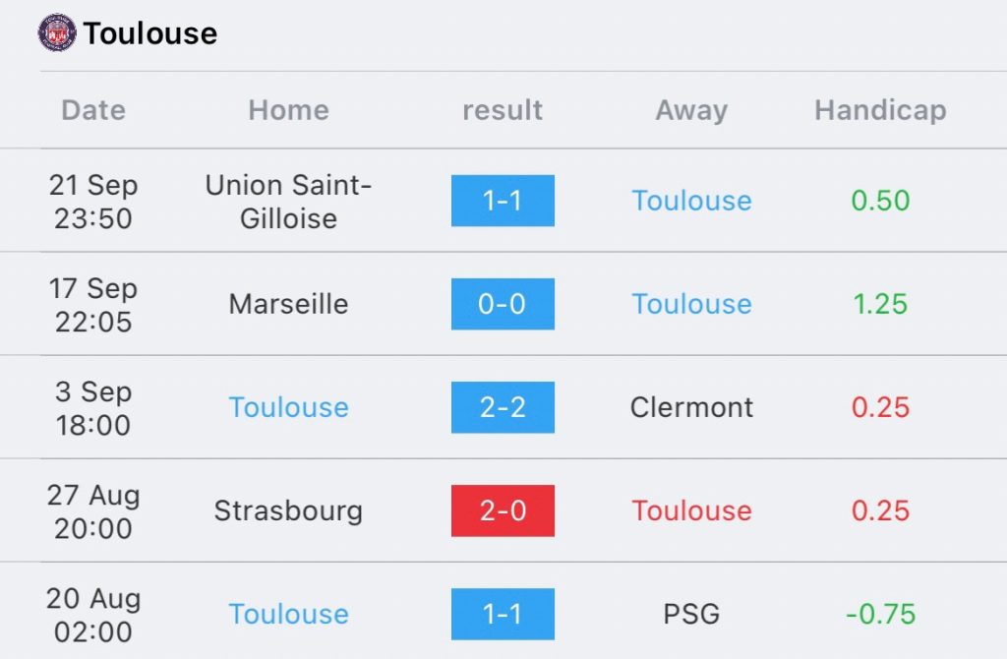The height and width of the screenshot is (659, 1007).
Task: Select the PSG team name
Action: tap(691, 614)
